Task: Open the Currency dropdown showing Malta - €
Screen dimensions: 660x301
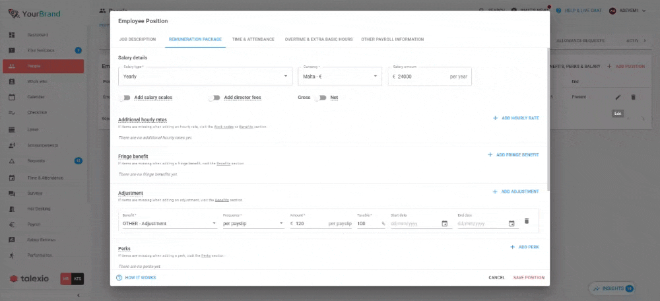Action: click(x=340, y=76)
